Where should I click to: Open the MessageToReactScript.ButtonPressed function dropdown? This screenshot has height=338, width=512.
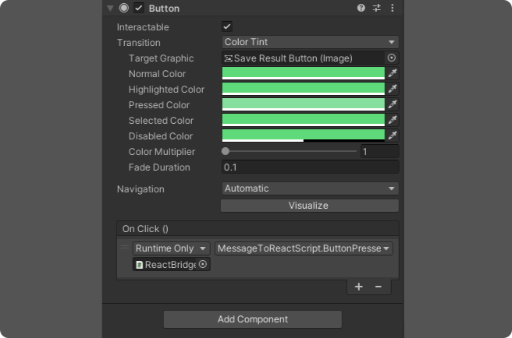pyautogui.click(x=304, y=248)
